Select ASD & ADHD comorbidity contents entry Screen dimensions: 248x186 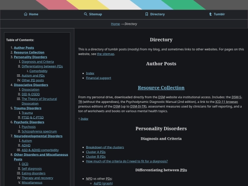tap(40, 150)
